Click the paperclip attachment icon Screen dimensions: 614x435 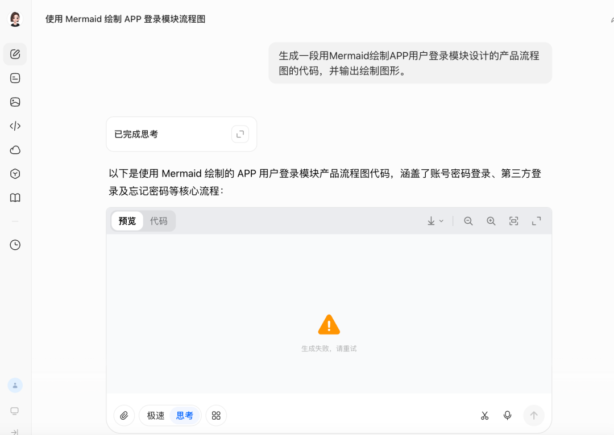tap(124, 416)
